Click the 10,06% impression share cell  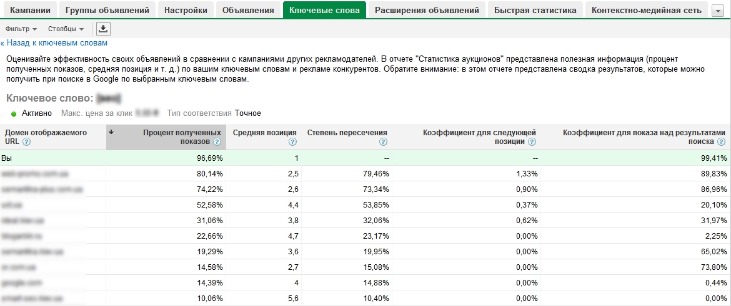click(210, 299)
